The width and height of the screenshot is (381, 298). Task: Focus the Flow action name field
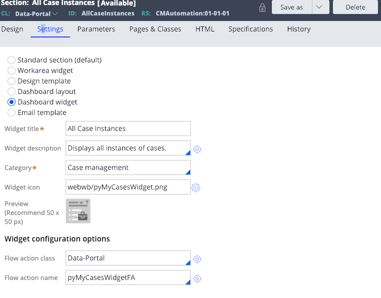coord(128,277)
